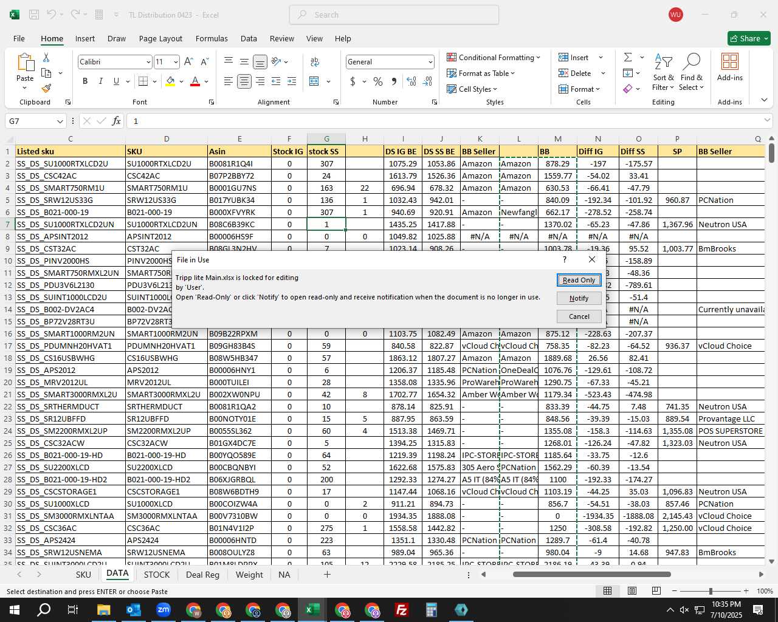The width and height of the screenshot is (778, 622).
Task: Click Increase Indent icon
Action: tap(292, 81)
